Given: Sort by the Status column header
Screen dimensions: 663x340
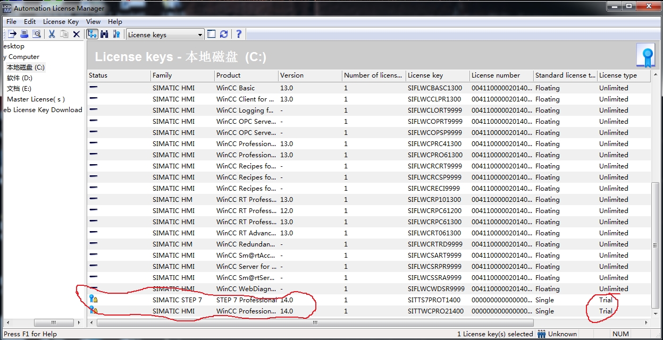Looking at the screenshot, I should click(119, 75).
